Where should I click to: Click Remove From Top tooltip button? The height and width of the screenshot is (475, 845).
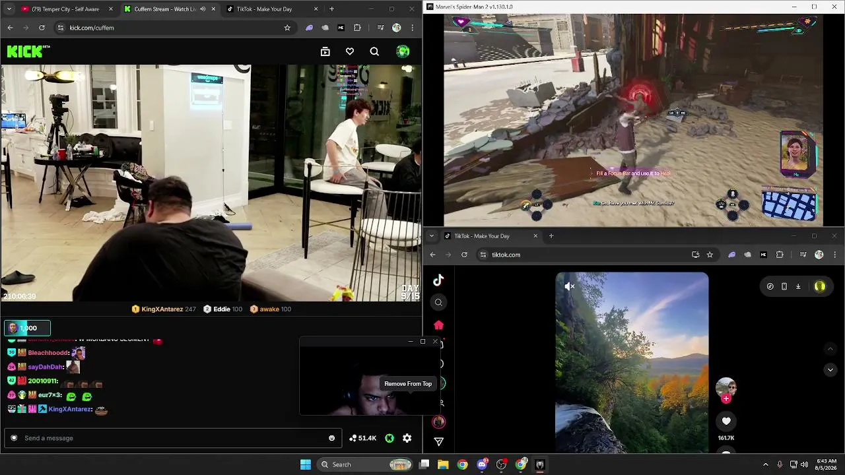pos(408,384)
